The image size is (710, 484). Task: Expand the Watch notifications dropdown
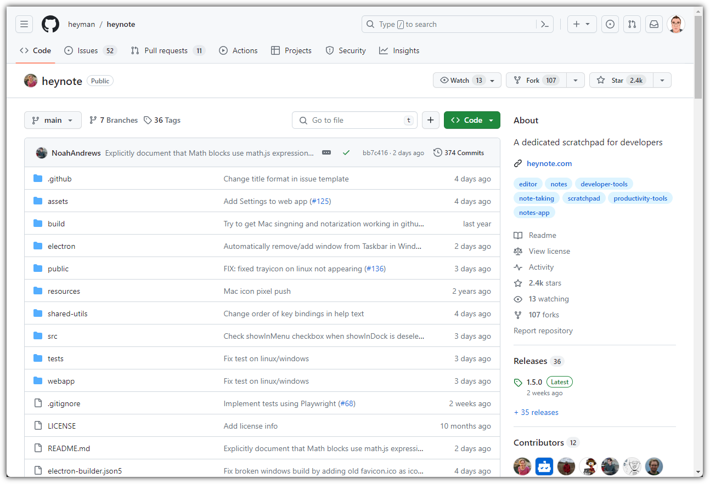tap(467, 81)
